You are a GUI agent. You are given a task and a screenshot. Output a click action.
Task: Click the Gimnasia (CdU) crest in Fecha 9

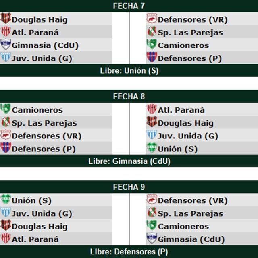point(152,239)
